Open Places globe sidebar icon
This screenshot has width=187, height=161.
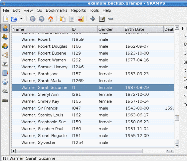click(5, 82)
